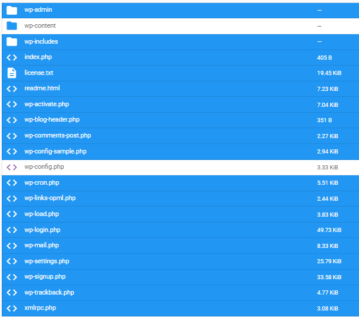Screen dimensions: 359x317
Task: Click the 405 B size value
Action: tap(324, 58)
